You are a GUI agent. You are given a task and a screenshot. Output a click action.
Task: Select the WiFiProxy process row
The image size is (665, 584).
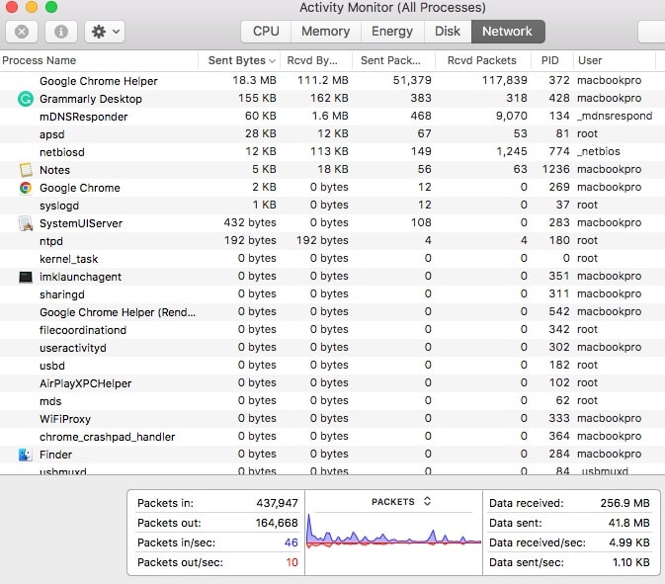(x=332, y=419)
